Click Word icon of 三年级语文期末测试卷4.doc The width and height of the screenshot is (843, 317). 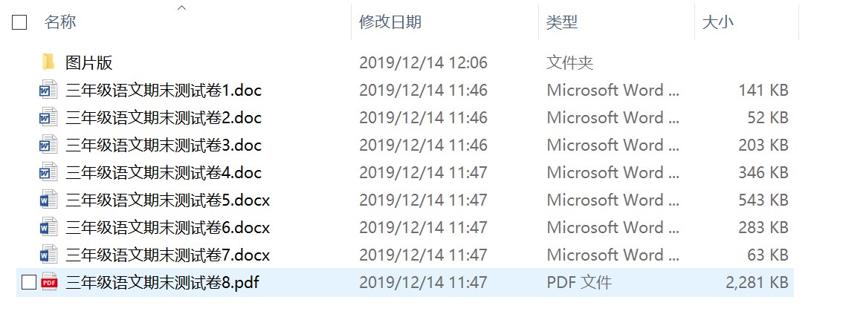tap(48, 172)
